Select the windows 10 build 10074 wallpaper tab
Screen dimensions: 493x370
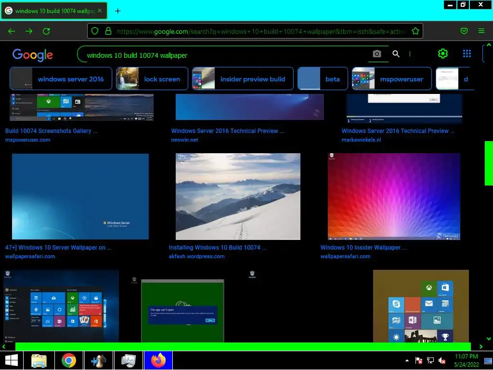pyautogui.click(x=54, y=11)
